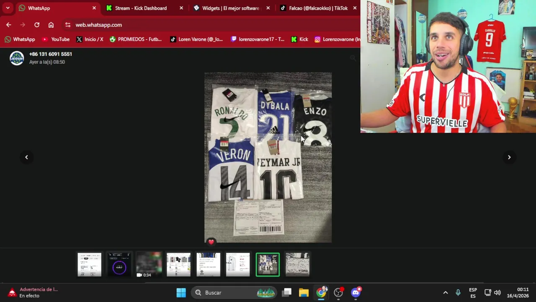Select the first document thumbnail

pyautogui.click(x=89, y=265)
